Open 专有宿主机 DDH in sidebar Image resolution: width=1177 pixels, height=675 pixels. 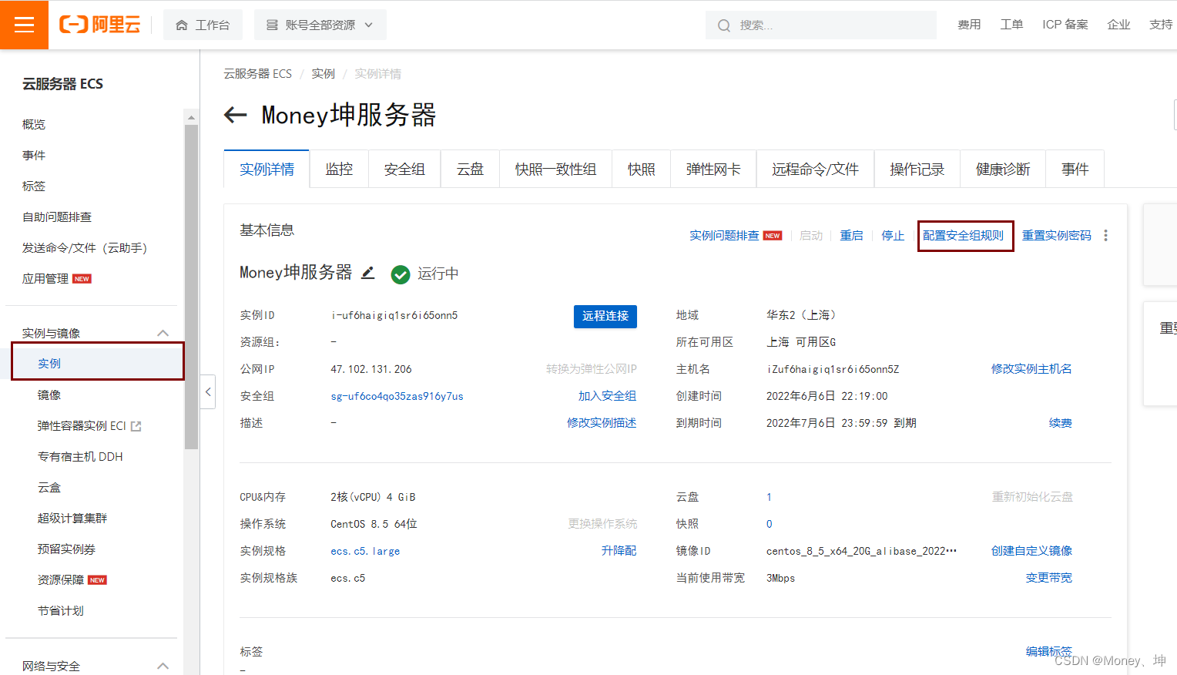point(80,456)
